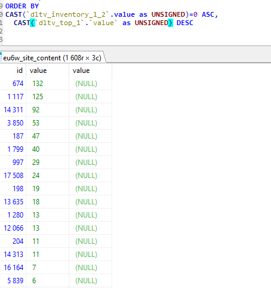Select the id 12 066 cell
This screenshot has height=288, width=271.
(x=13, y=228)
